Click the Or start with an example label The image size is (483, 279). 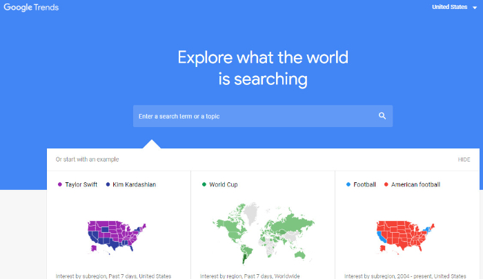tap(87, 160)
